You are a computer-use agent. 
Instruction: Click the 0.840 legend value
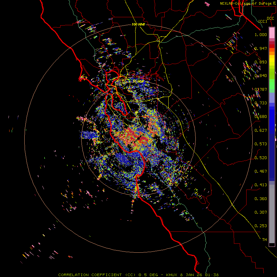coord(261,76)
